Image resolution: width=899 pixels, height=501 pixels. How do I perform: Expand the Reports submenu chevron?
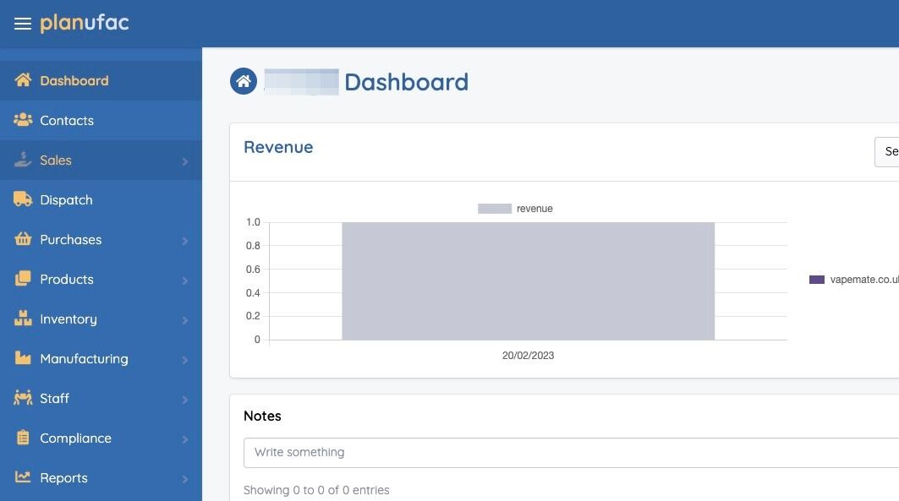pyautogui.click(x=185, y=479)
